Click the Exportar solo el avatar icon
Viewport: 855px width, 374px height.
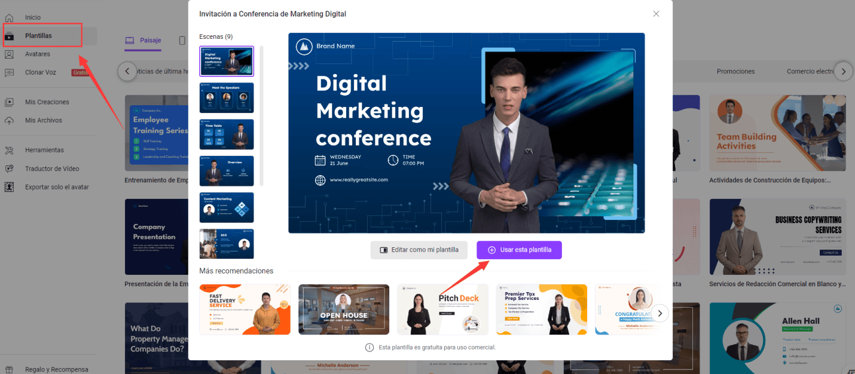tap(9, 187)
